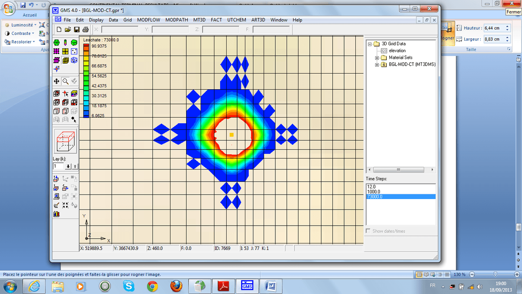Toggle the Show dates/times checkbox

pos(368,231)
